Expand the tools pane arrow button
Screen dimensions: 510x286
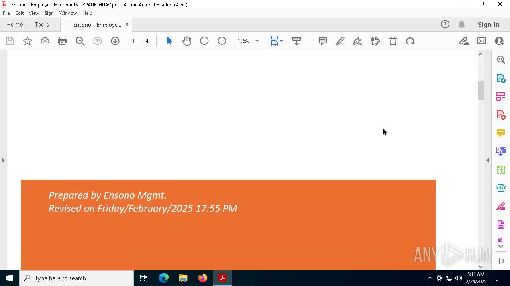tap(502, 261)
